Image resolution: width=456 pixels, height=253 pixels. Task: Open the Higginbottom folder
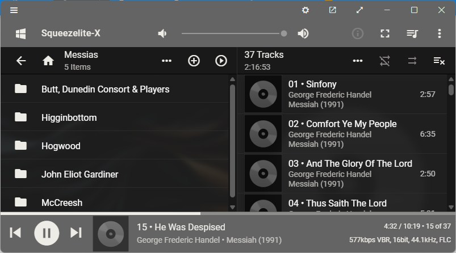(115, 117)
